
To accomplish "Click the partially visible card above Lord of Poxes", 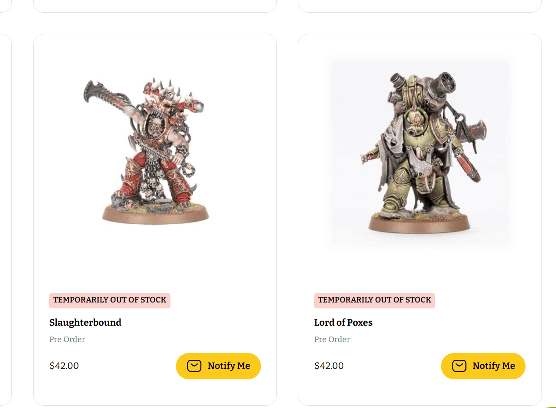I will (x=420, y=6).
